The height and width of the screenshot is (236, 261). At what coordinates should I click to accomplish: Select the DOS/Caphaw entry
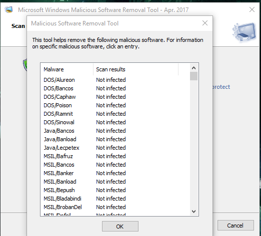59,97
